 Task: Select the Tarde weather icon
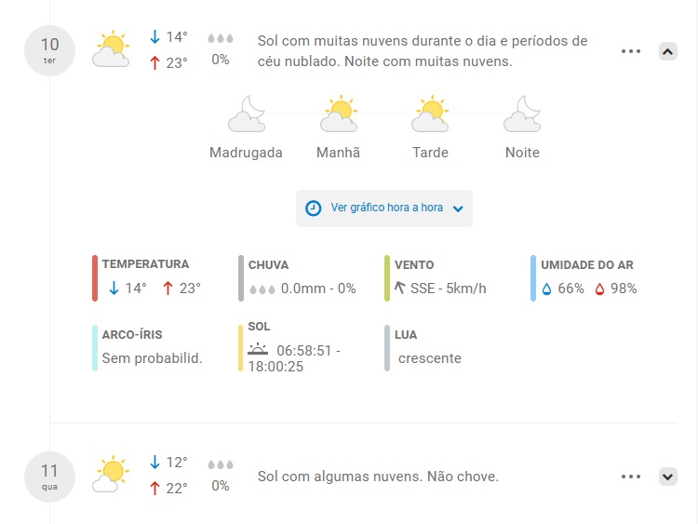click(x=430, y=114)
